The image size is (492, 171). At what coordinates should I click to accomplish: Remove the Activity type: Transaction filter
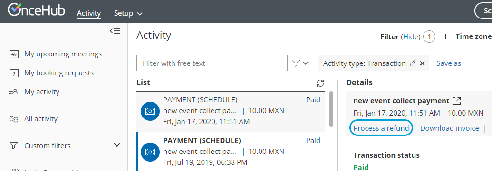[422, 63]
